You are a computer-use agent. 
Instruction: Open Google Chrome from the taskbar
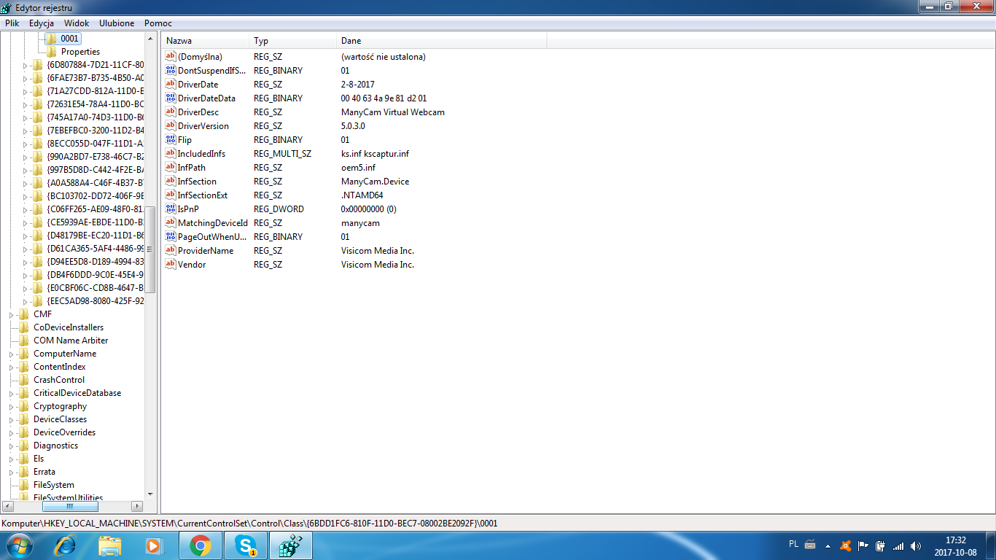(x=201, y=545)
